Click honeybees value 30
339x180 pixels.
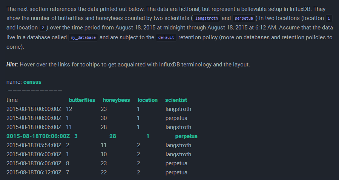(x=104, y=118)
